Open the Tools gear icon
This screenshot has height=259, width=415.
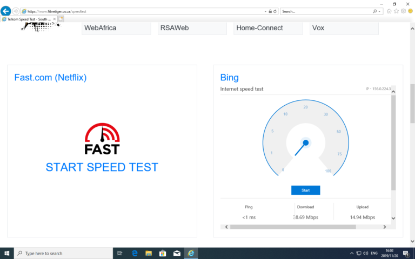[x=403, y=11]
